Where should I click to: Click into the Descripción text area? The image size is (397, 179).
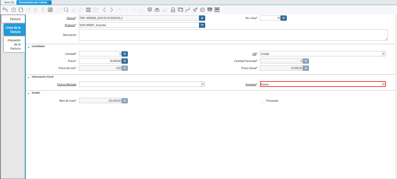click(x=233, y=35)
